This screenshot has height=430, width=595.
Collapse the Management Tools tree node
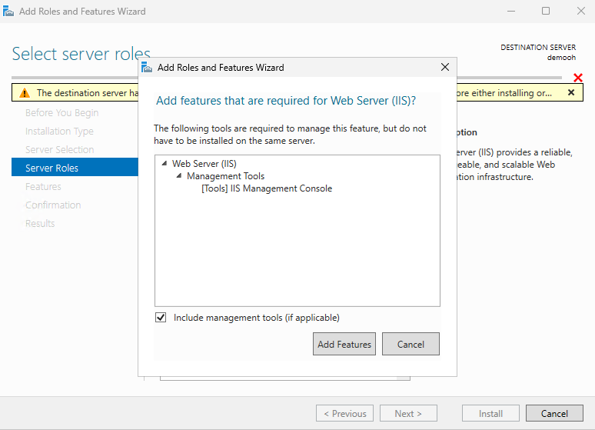click(179, 176)
